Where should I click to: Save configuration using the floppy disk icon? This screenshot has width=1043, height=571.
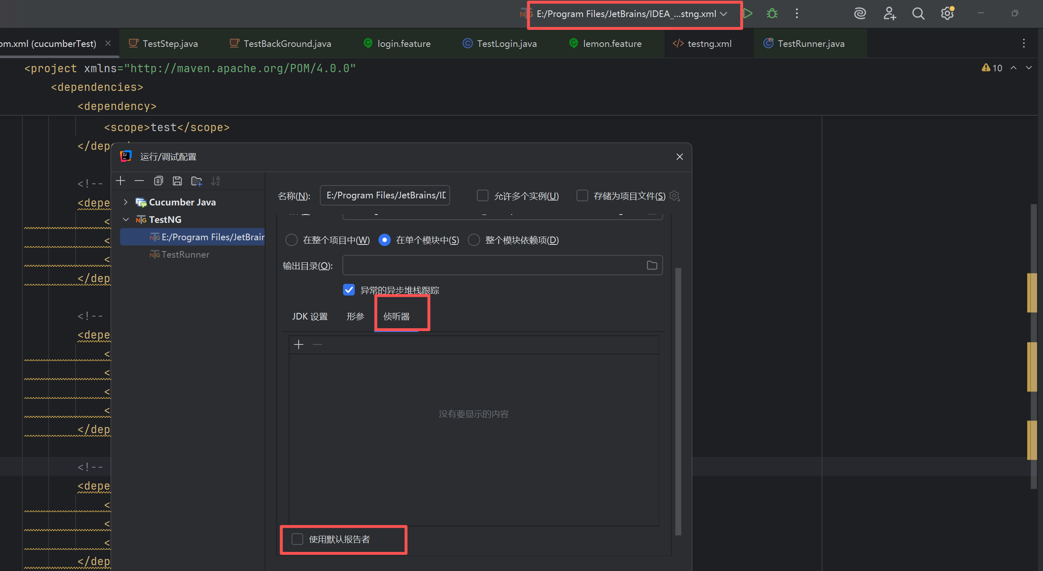click(177, 181)
